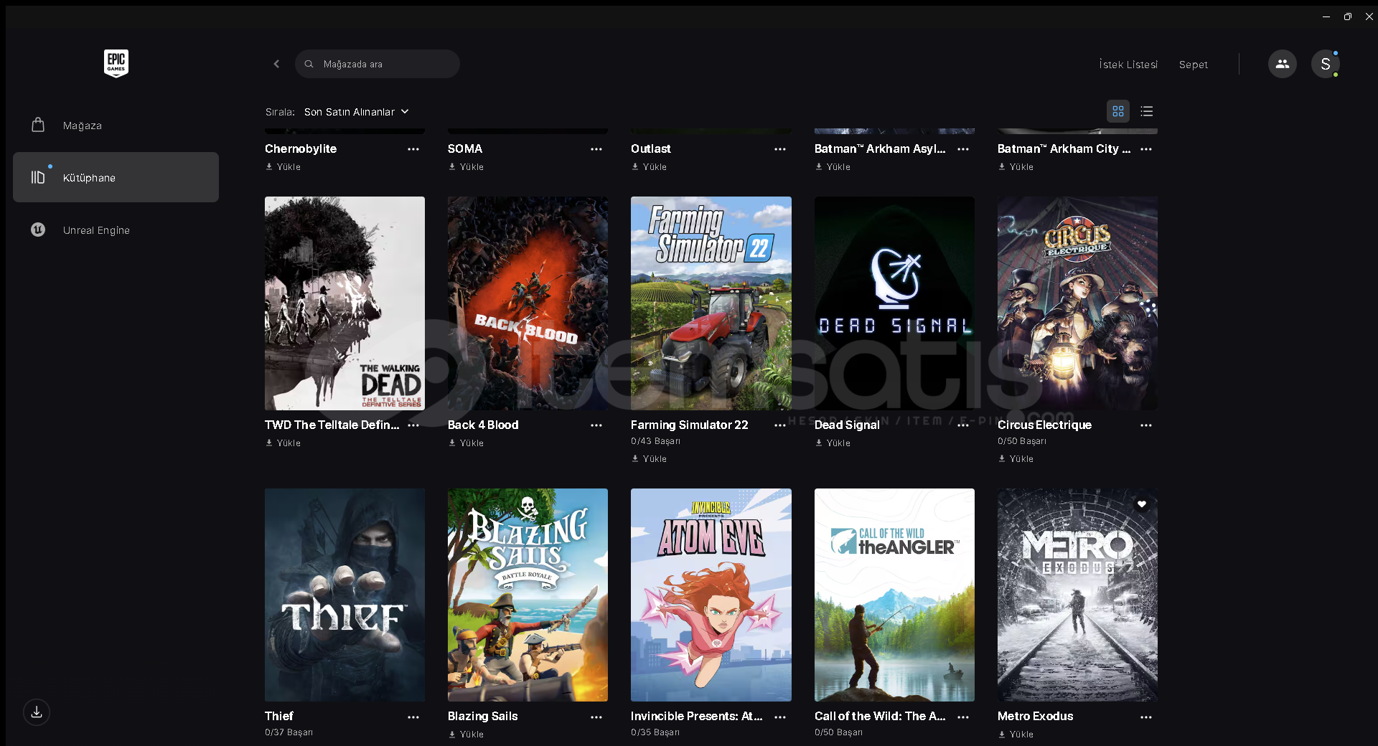
Task: Click 0/35 Başarı under Invincible Presents
Action: [655, 732]
